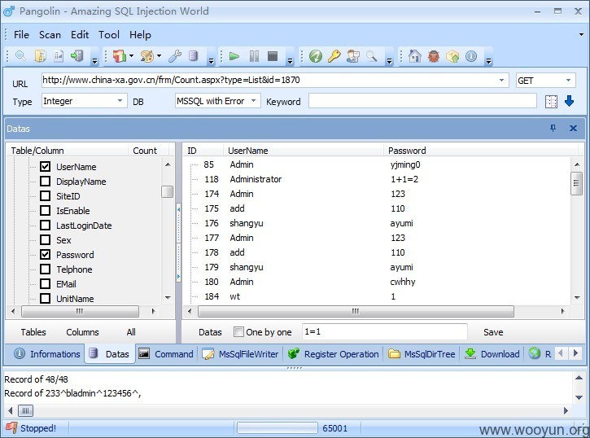
Task: Expand the first toolbar overflow options
Action: coord(95,60)
